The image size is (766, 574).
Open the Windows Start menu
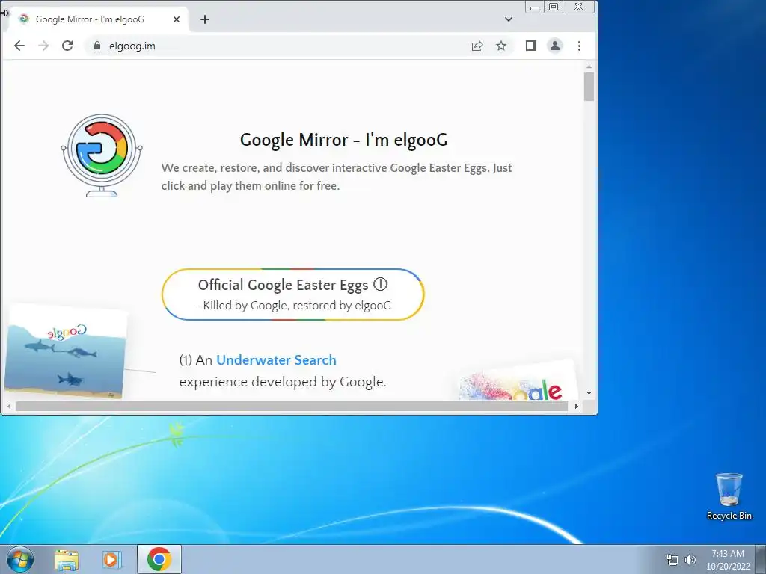(x=19, y=559)
